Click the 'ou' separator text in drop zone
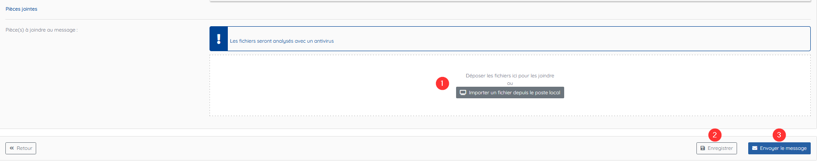Viewport: 817px width, 161px height. coord(510,83)
